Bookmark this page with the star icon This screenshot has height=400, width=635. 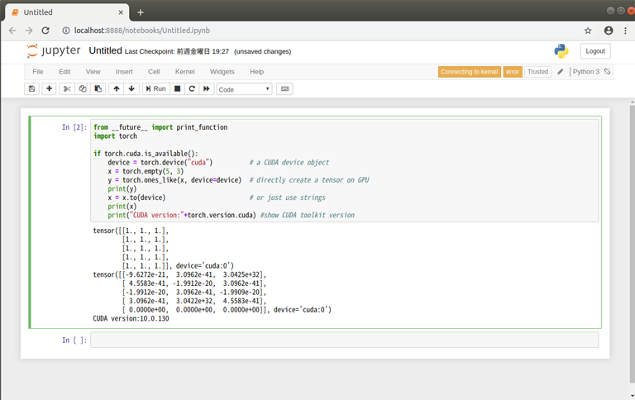click(588, 31)
